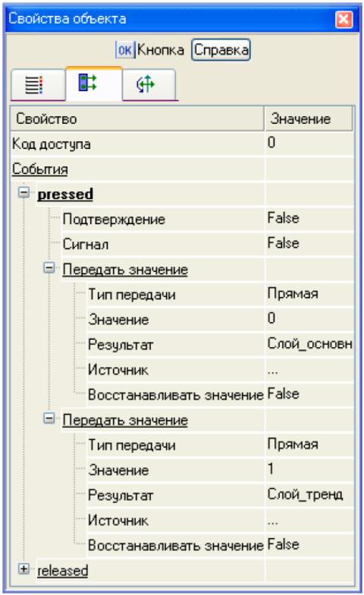
Task: Select the pressed event label
Action: pos(65,194)
